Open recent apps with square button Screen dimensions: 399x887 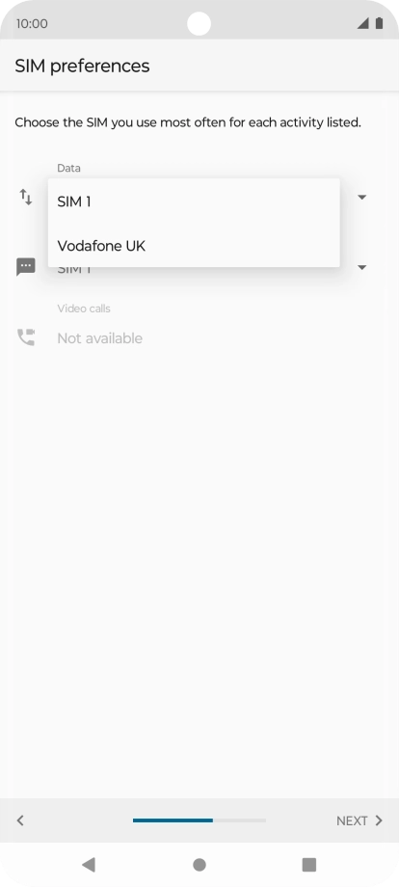tap(309, 865)
